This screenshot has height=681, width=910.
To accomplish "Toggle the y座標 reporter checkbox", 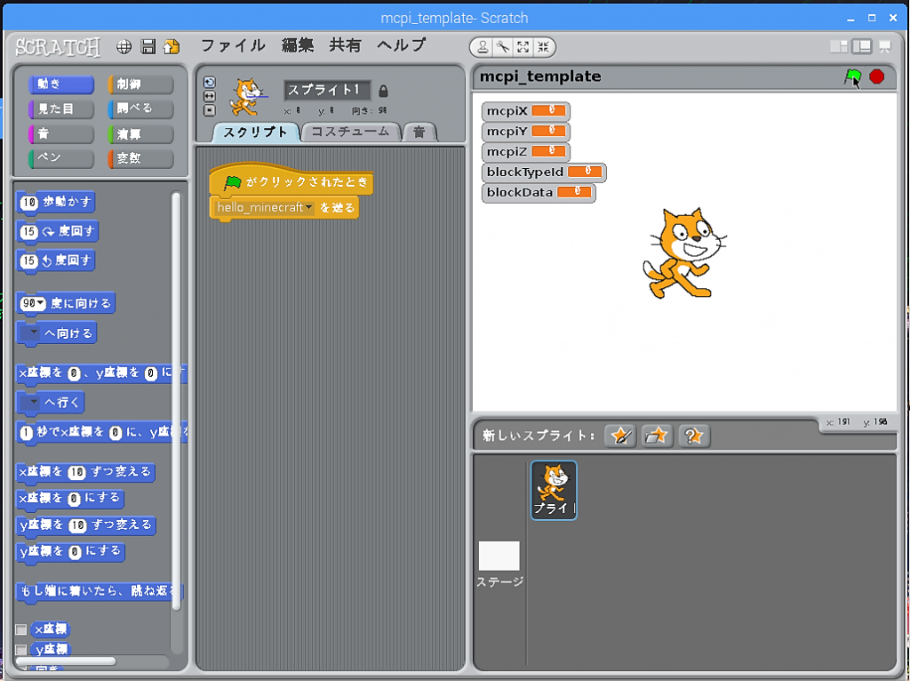I will (x=21, y=650).
